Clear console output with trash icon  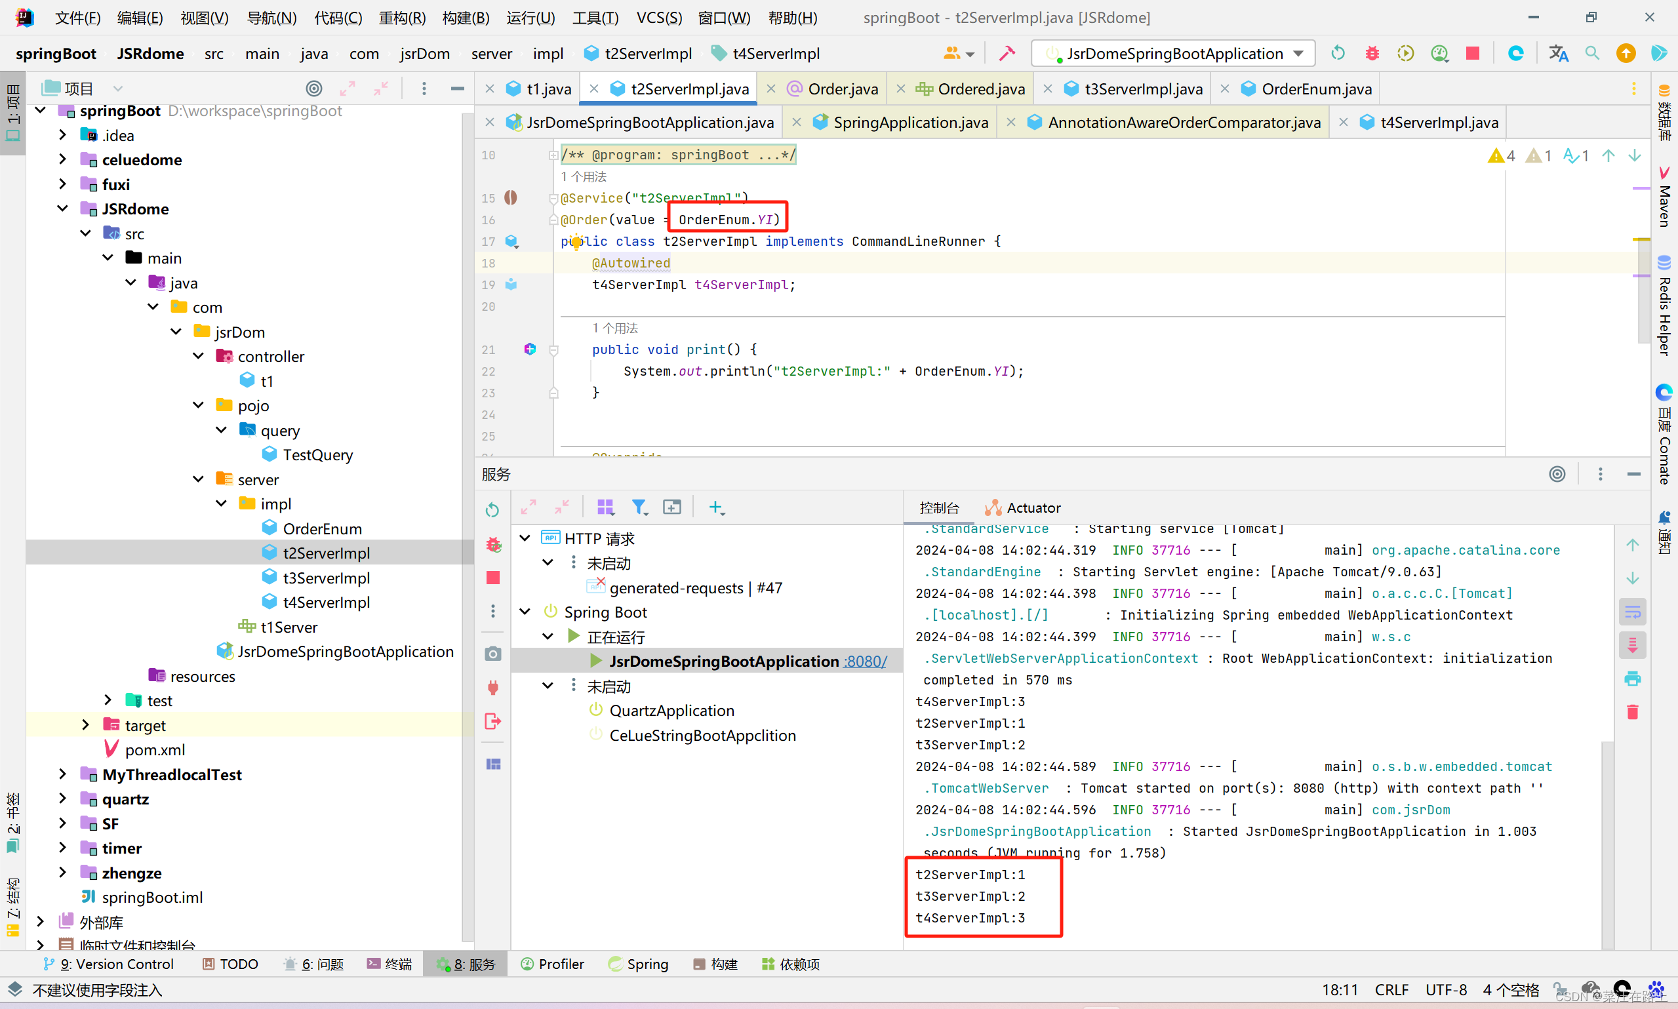1633,712
